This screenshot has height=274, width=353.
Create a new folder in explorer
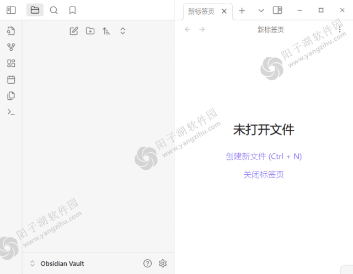click(90, 31)
